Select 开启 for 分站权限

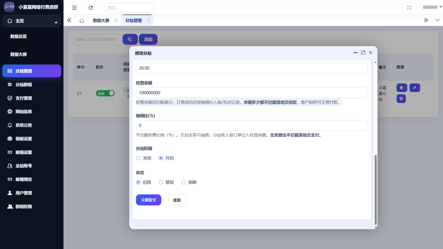[x=167, y=158]
